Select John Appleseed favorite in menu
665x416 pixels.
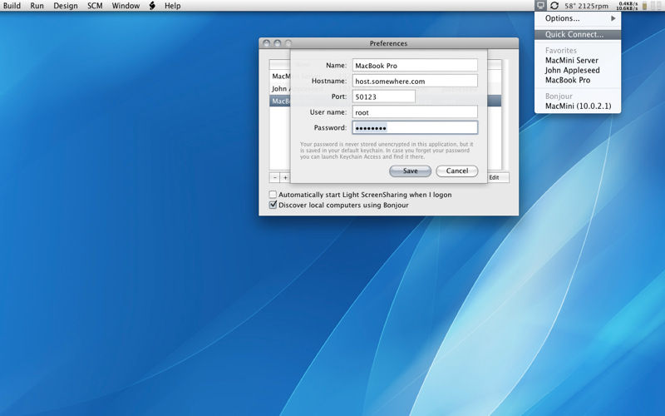tap(578, 70)
